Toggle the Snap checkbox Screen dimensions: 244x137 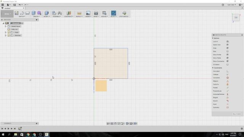(x=227, y=48)
